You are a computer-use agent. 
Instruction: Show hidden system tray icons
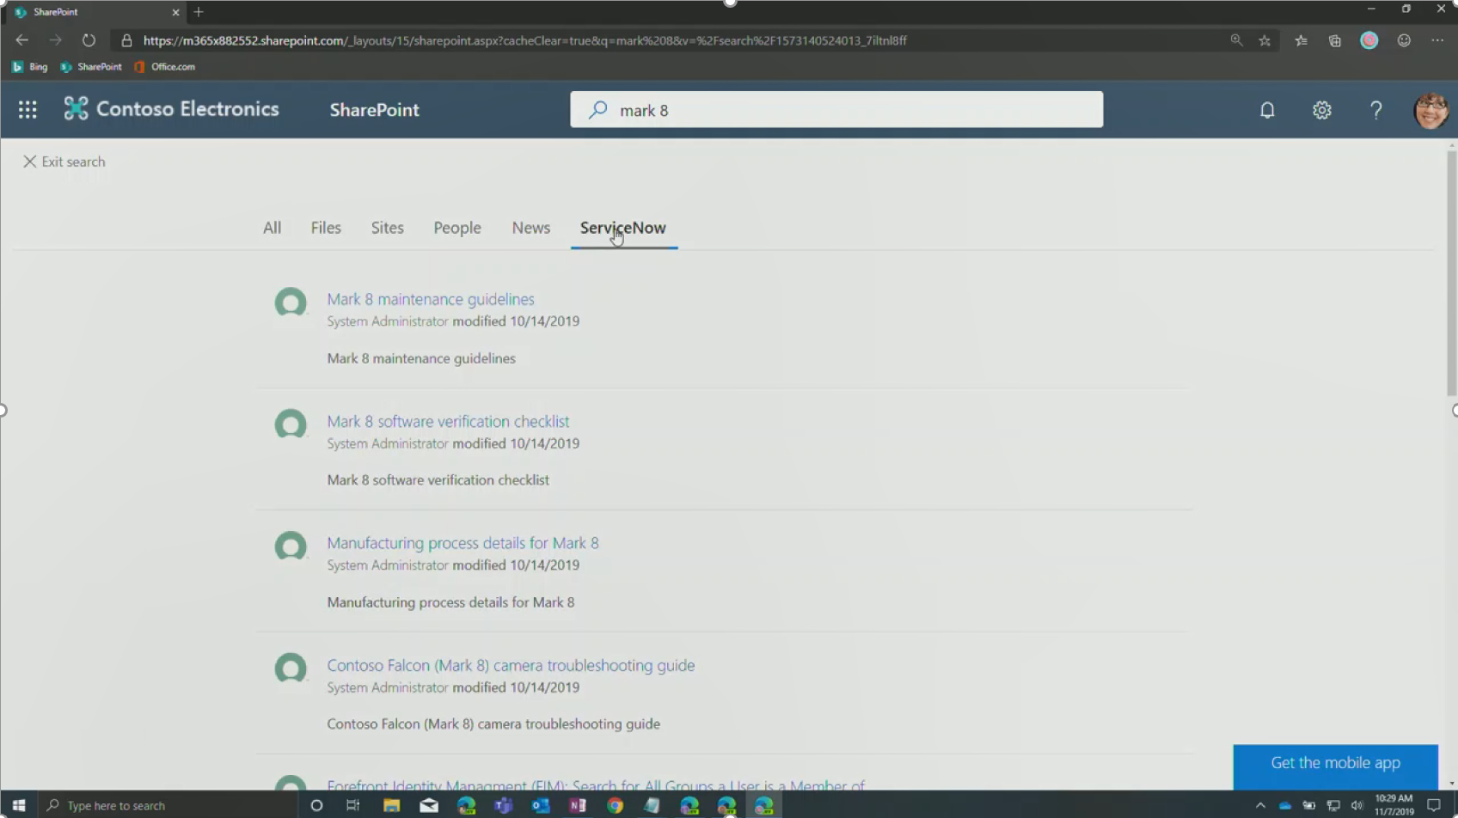pyautogui.click(x=1260, y=805)
